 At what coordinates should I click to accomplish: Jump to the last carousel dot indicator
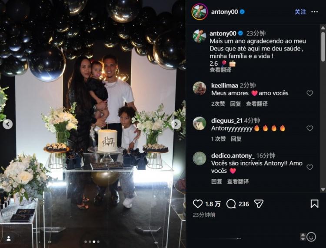point(98,242)
